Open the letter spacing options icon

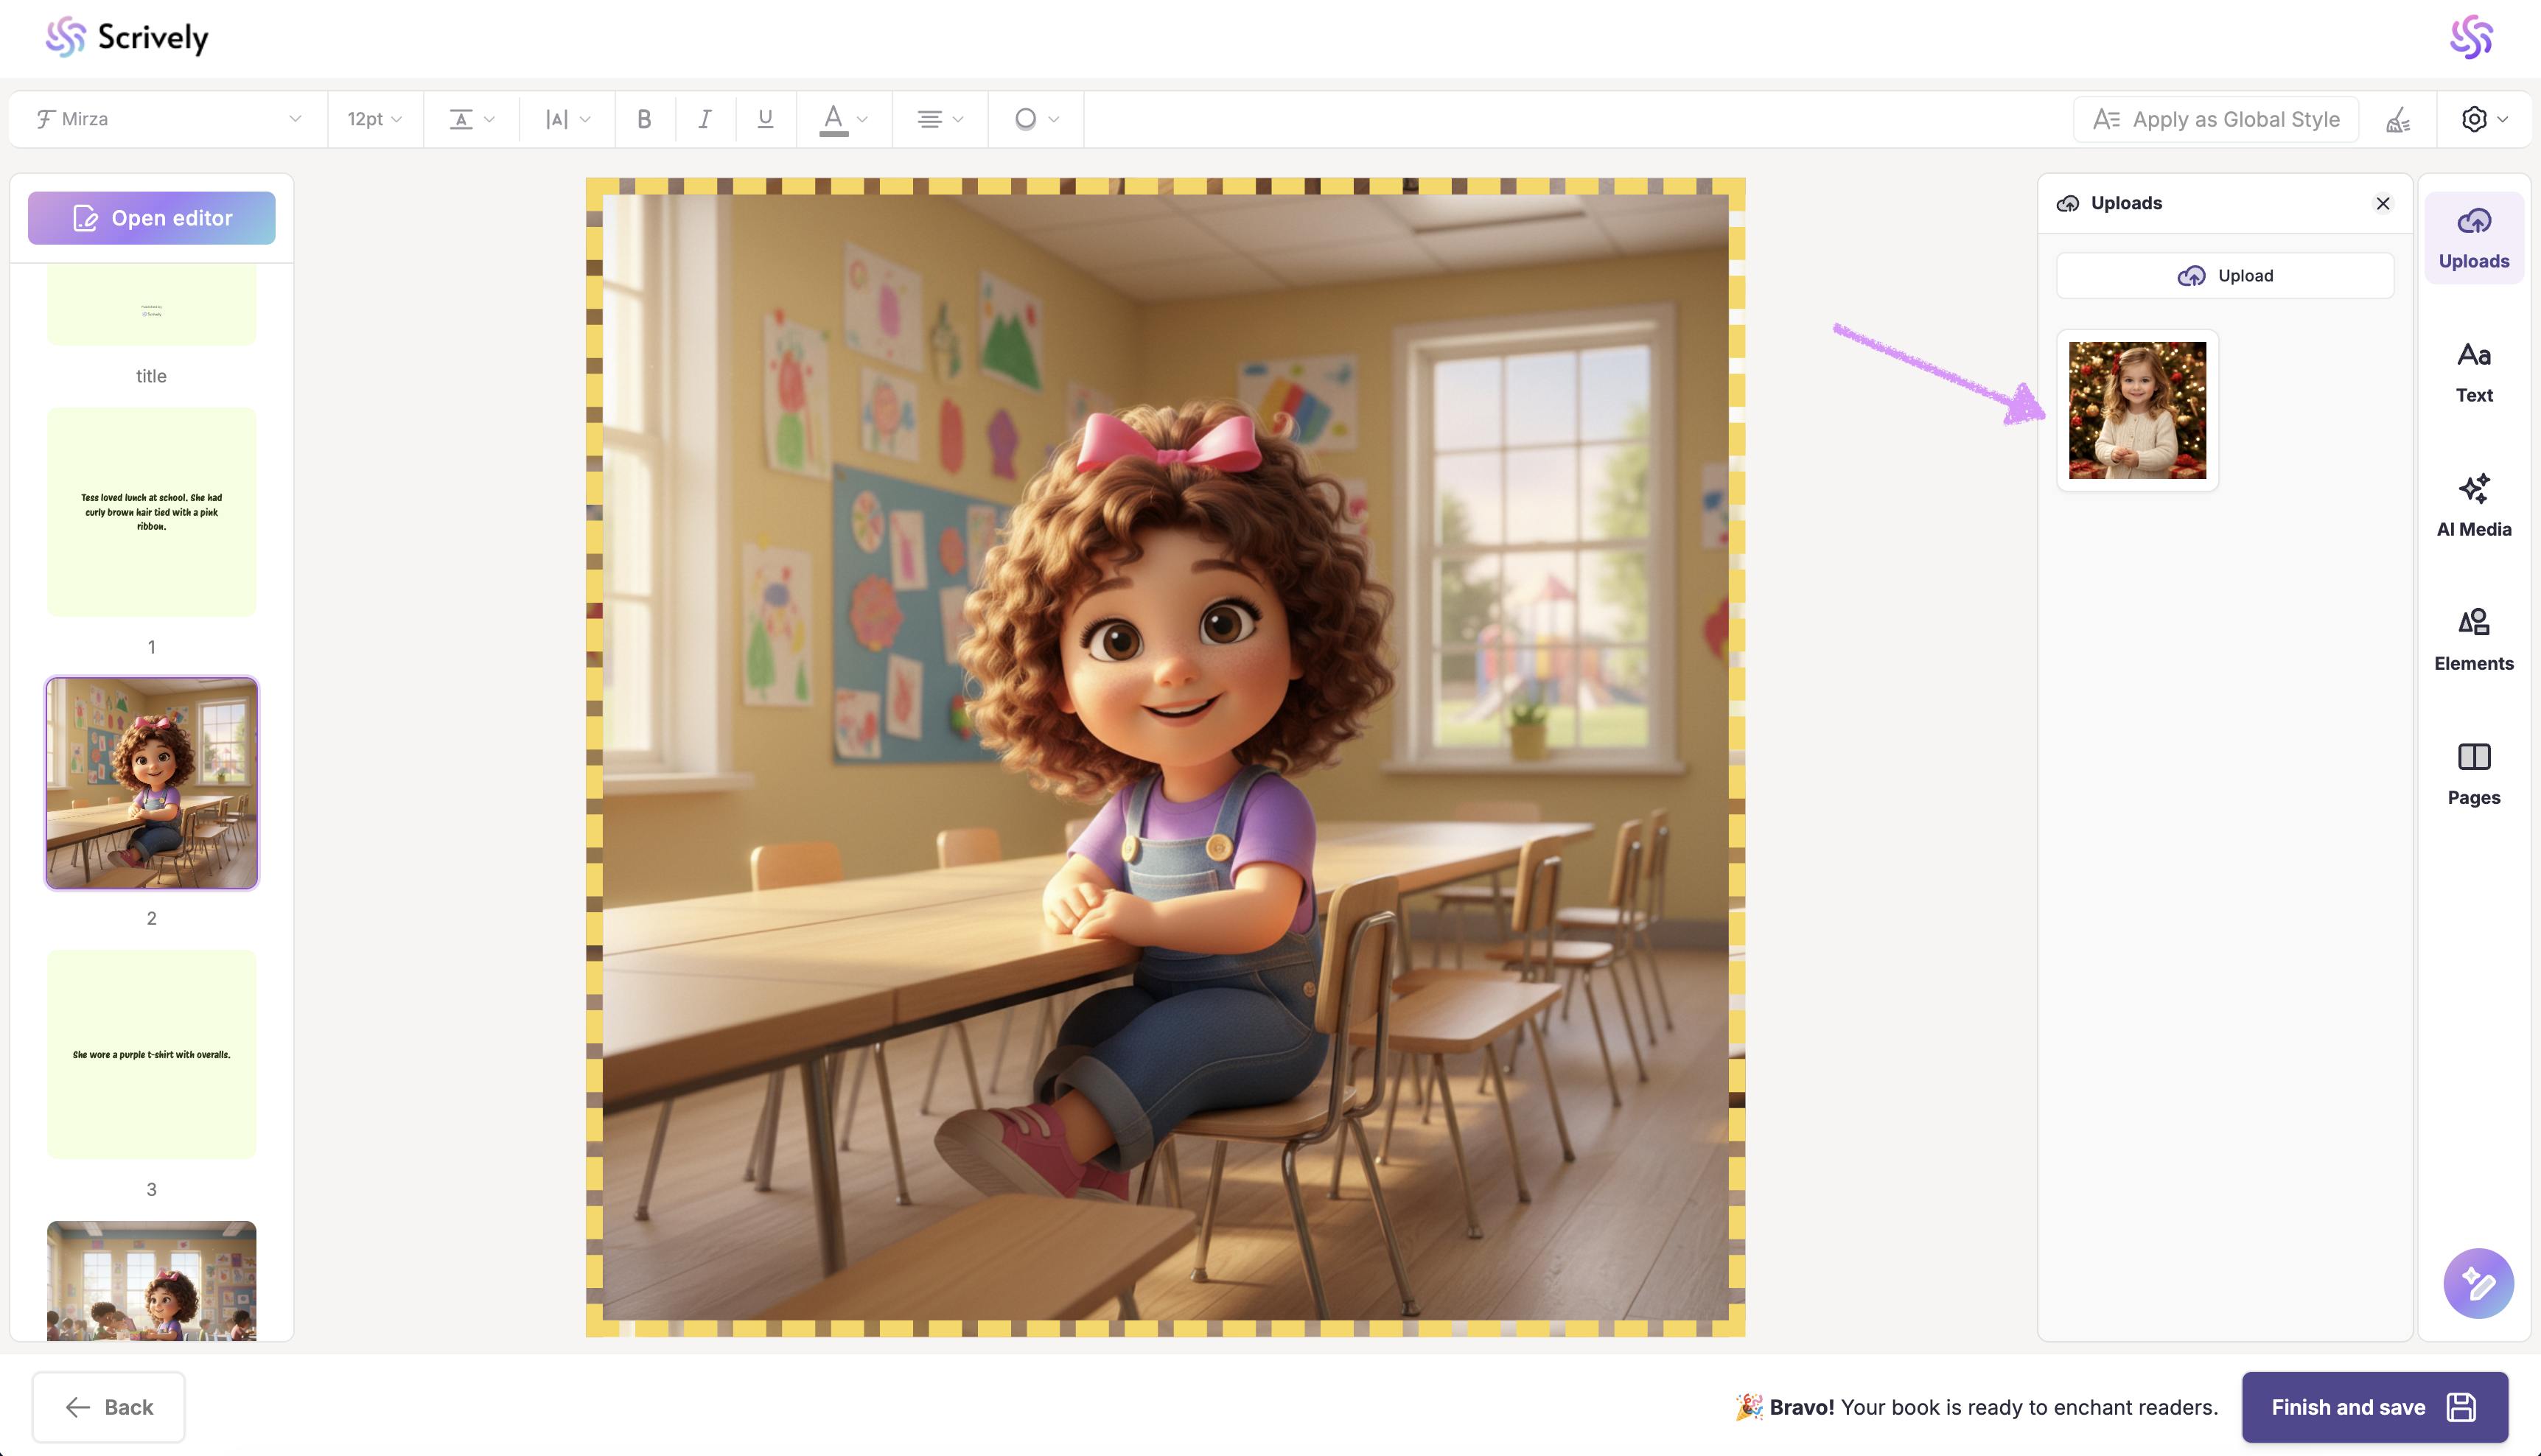567,119
